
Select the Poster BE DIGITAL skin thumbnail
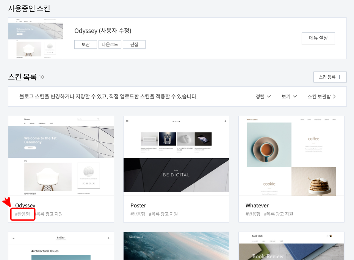176,156
